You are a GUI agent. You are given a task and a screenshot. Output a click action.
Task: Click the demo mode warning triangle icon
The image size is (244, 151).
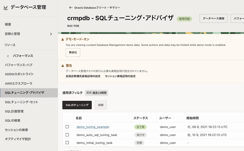(x=62, y=39)
